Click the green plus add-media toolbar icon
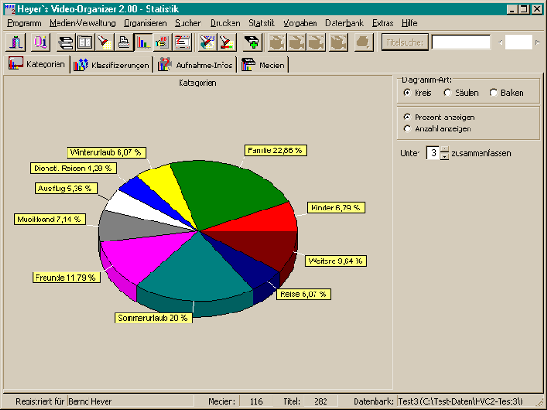 pyautogui.click(x=252, y=41)
